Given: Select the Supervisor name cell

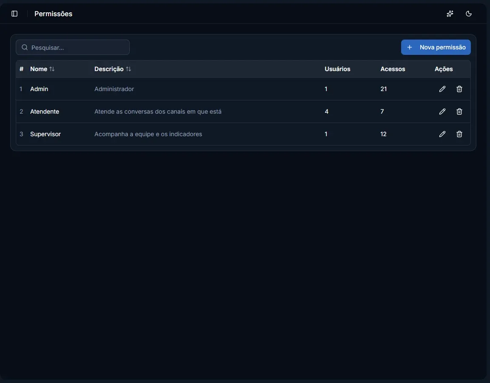Looking at the screenshot, I should pos(46,134).
